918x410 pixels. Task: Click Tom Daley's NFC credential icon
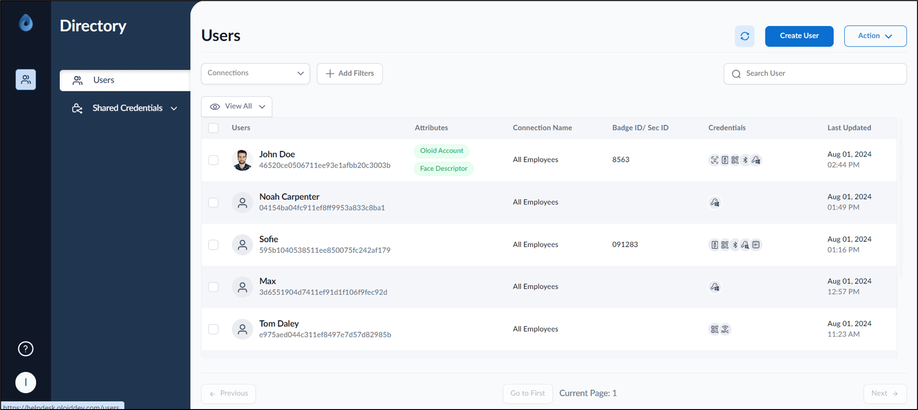pyautogui.click(x=725, y=329)
